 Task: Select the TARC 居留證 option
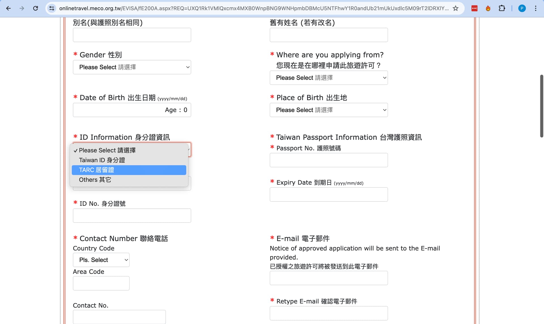pos(97,170)
